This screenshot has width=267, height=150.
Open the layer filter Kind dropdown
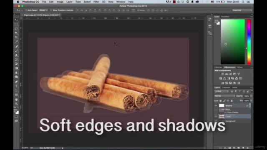tap(222, 91)
